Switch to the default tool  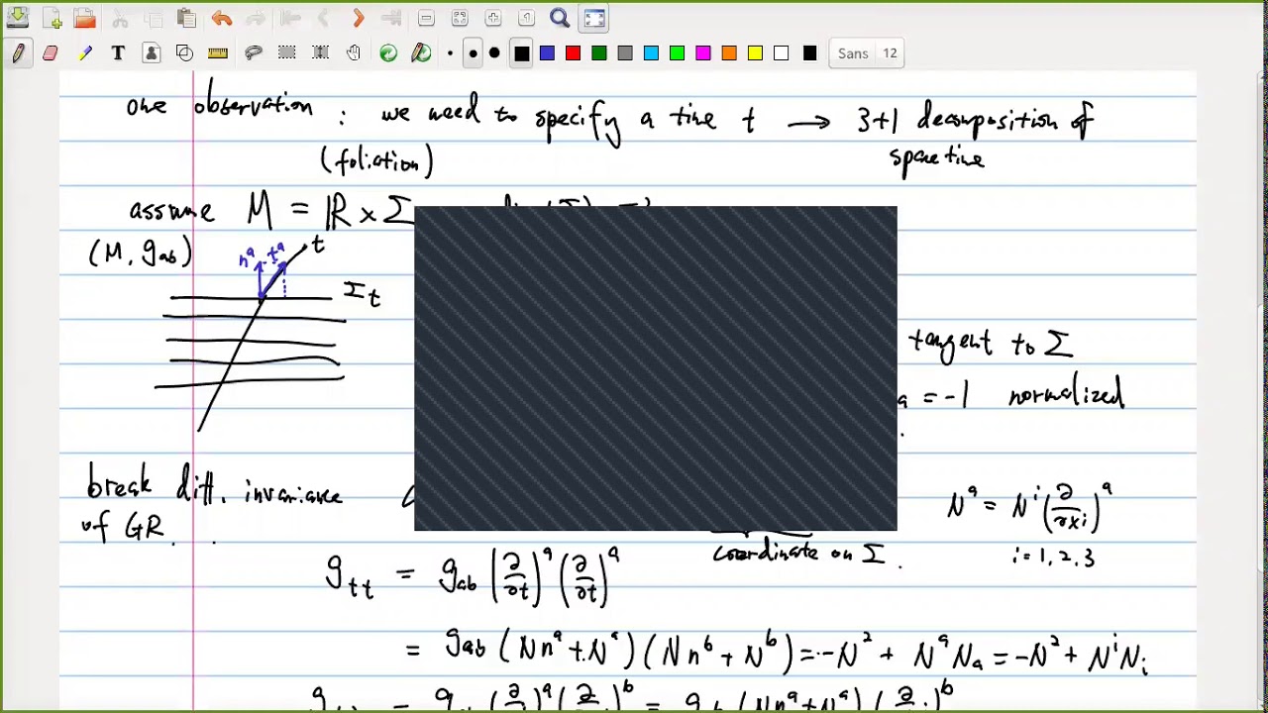(x=388, y=53)
